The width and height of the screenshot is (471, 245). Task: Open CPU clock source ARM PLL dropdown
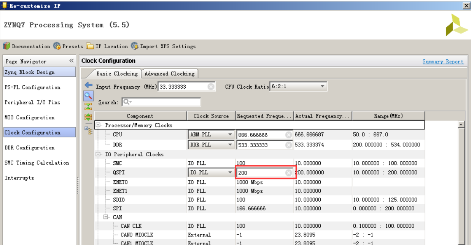coord(230,134)
